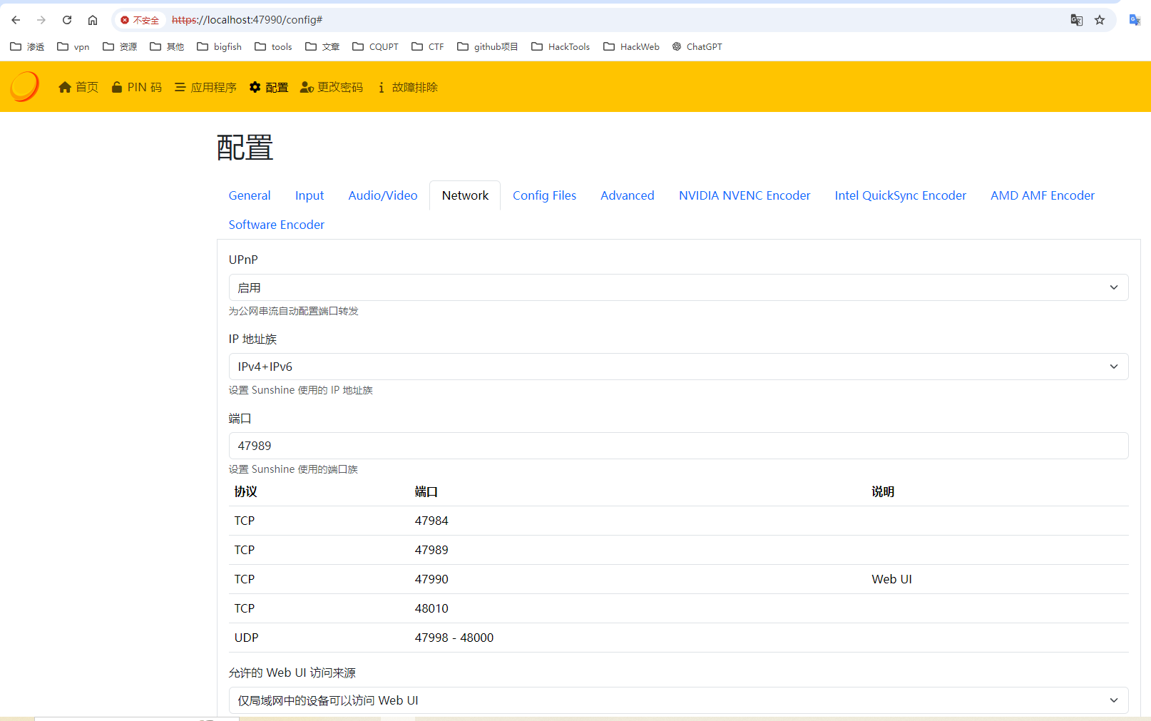Open the HackWeb bookmark folder
The width and height of the screenshot is (1151, 721).
(x=632, y=46)
